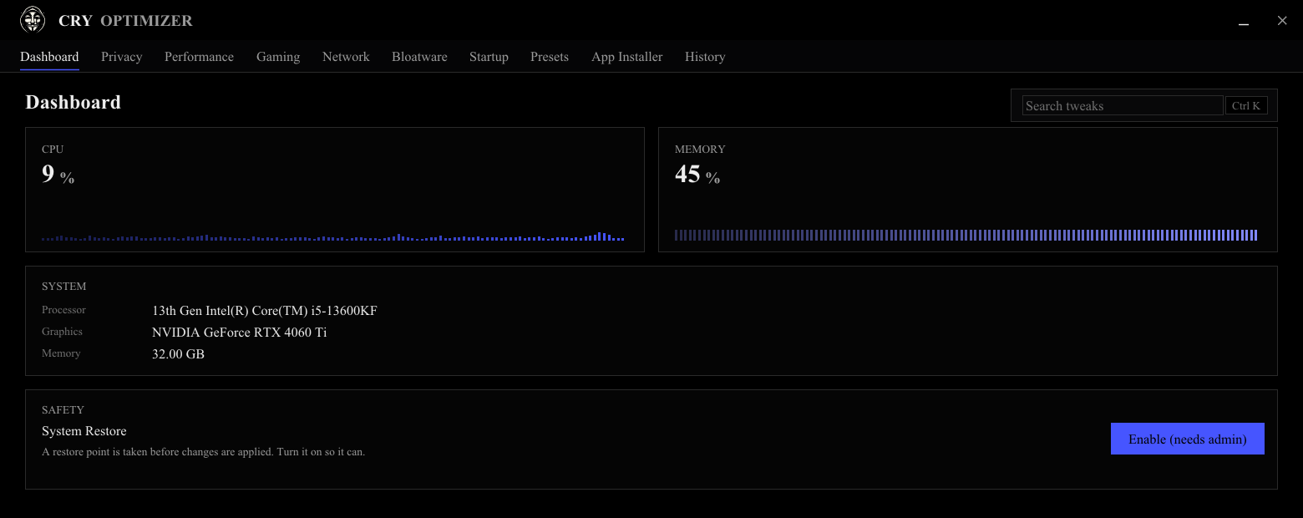
Task: Go to the Gaming tab
Action: point(278,57)
